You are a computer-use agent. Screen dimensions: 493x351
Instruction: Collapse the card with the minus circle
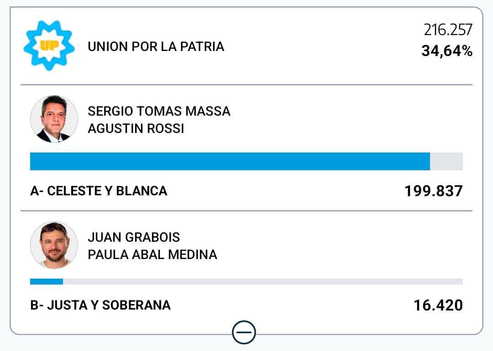coord(244,332)
